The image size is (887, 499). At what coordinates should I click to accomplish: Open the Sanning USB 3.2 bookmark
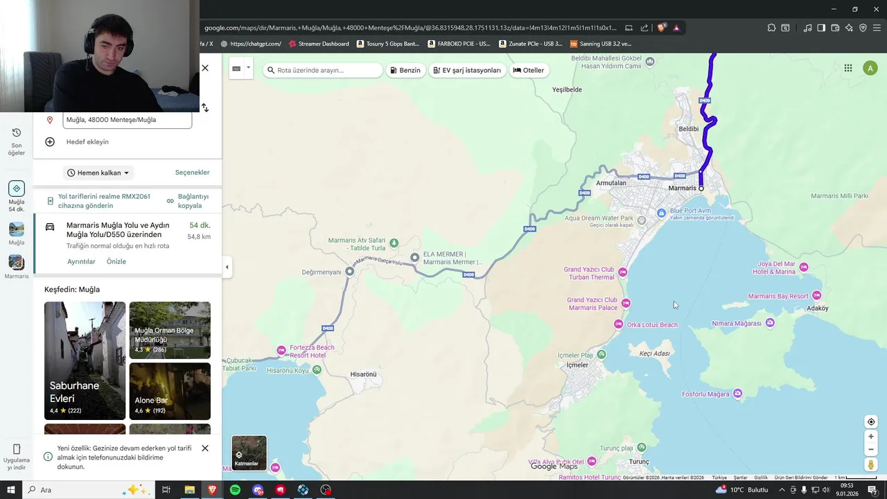click(x=601, y=44)
